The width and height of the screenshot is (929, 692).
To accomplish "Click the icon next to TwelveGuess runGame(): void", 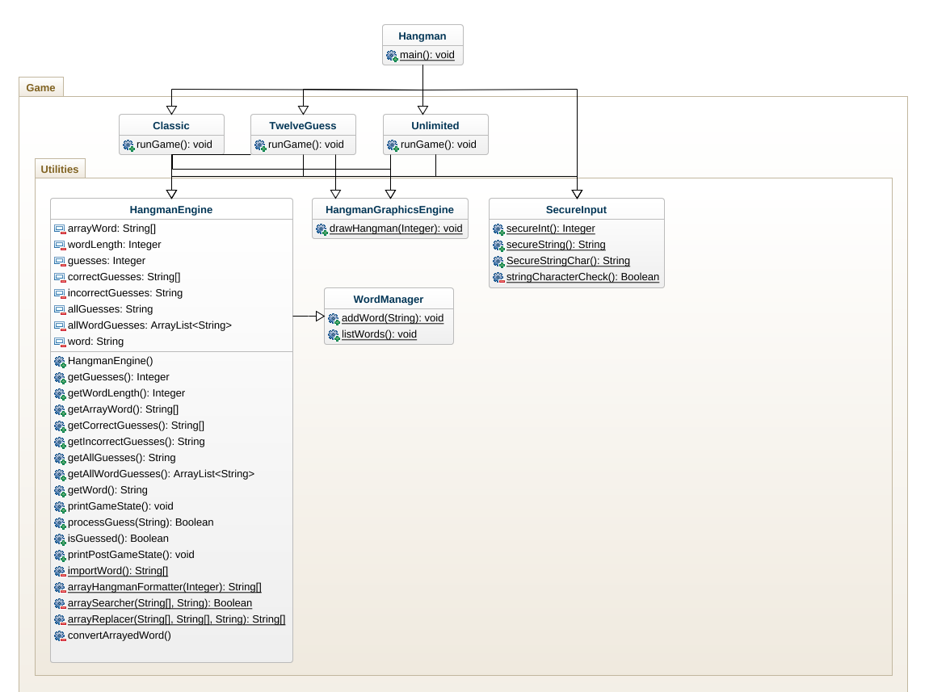I will click(260, 145).
